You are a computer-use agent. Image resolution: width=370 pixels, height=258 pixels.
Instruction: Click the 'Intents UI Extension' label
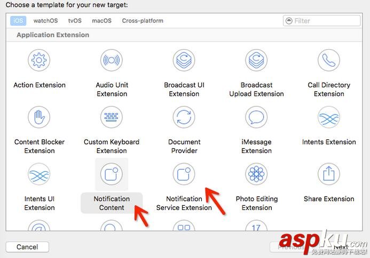coord(40,203)
